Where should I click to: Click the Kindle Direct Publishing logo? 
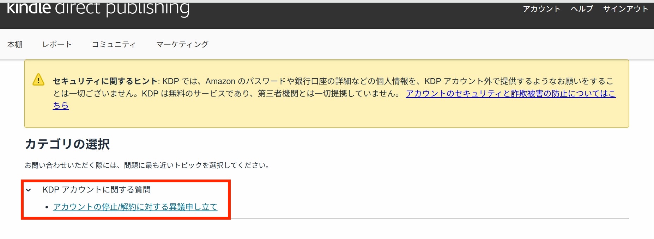tap(98, 8)
